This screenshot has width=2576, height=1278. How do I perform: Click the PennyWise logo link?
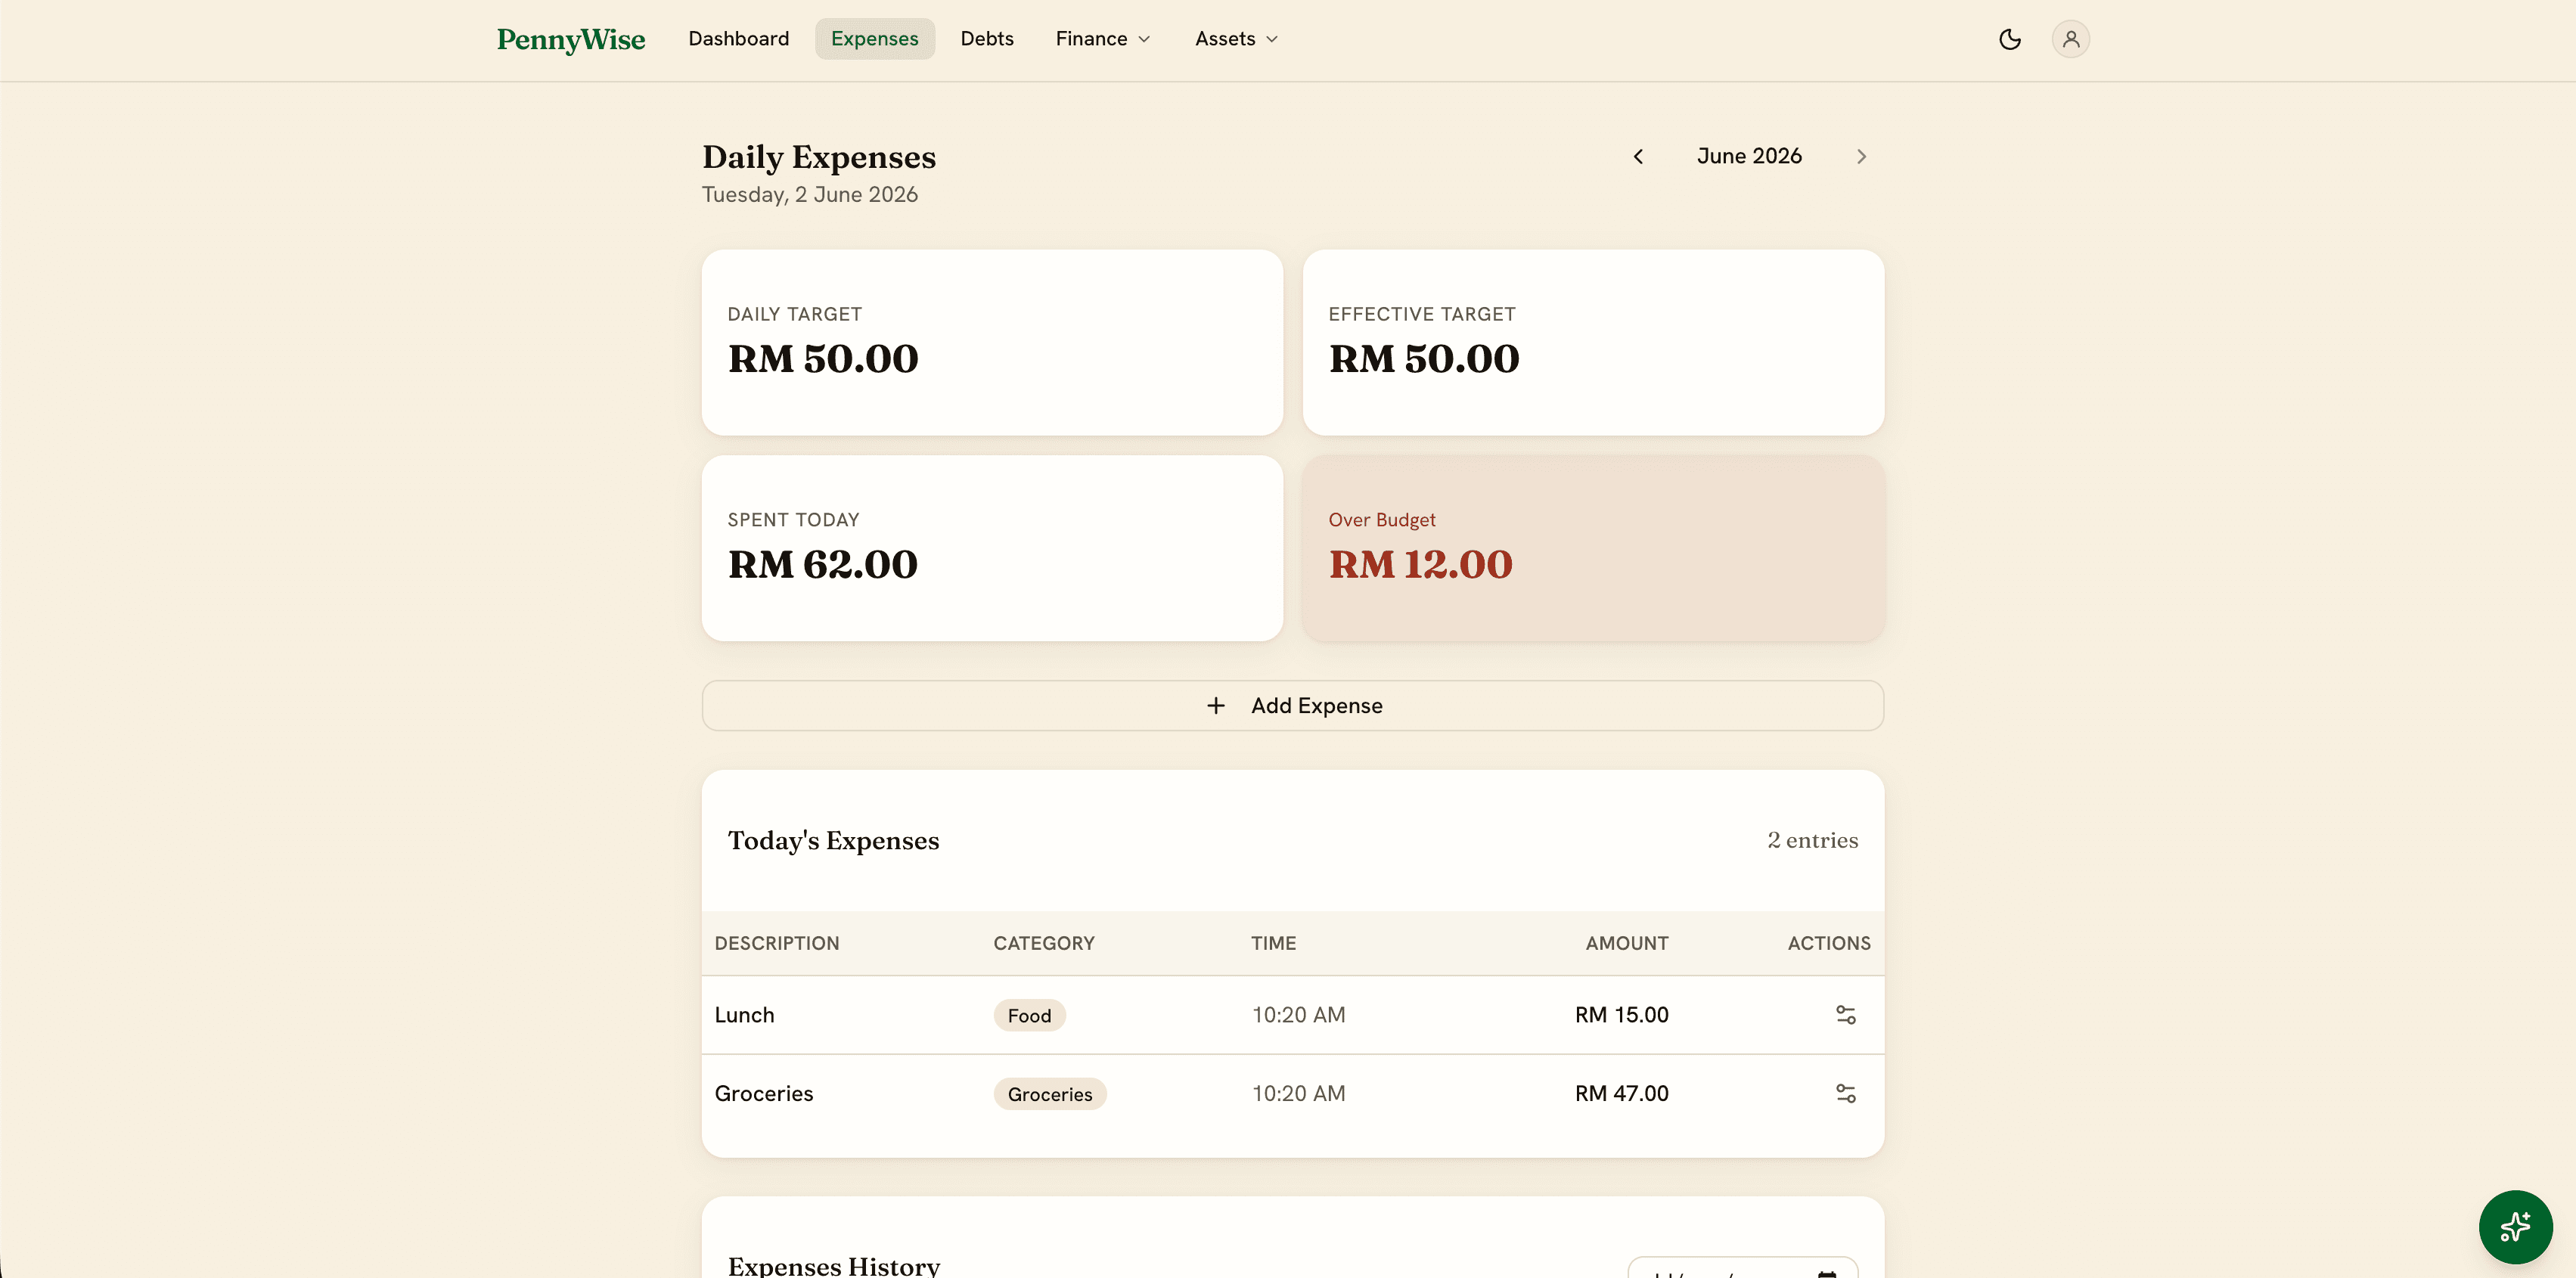571,40
